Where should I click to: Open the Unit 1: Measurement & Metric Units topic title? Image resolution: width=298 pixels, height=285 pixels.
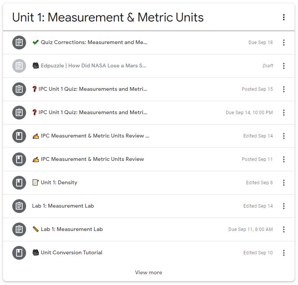coord(108,17)
